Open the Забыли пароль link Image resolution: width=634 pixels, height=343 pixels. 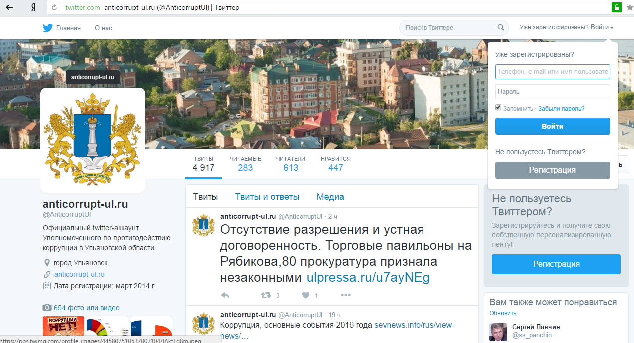561,108
